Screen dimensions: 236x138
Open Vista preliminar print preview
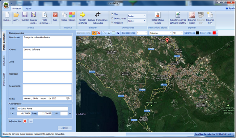point(45,15)
